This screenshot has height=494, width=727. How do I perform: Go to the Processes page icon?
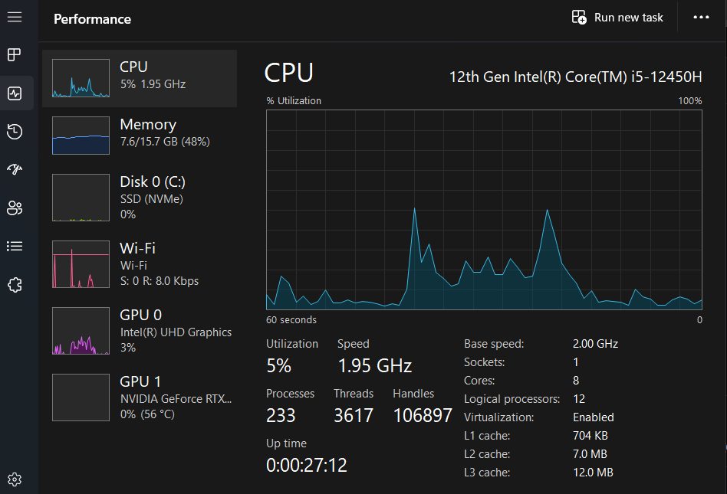[15, 55]
